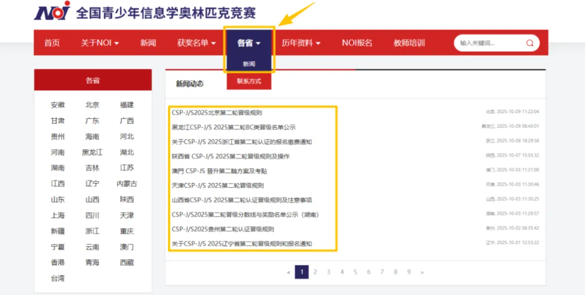585x295 pixels.
Task: Select 联系方式 in 各省 submenu
Action: 249,81
